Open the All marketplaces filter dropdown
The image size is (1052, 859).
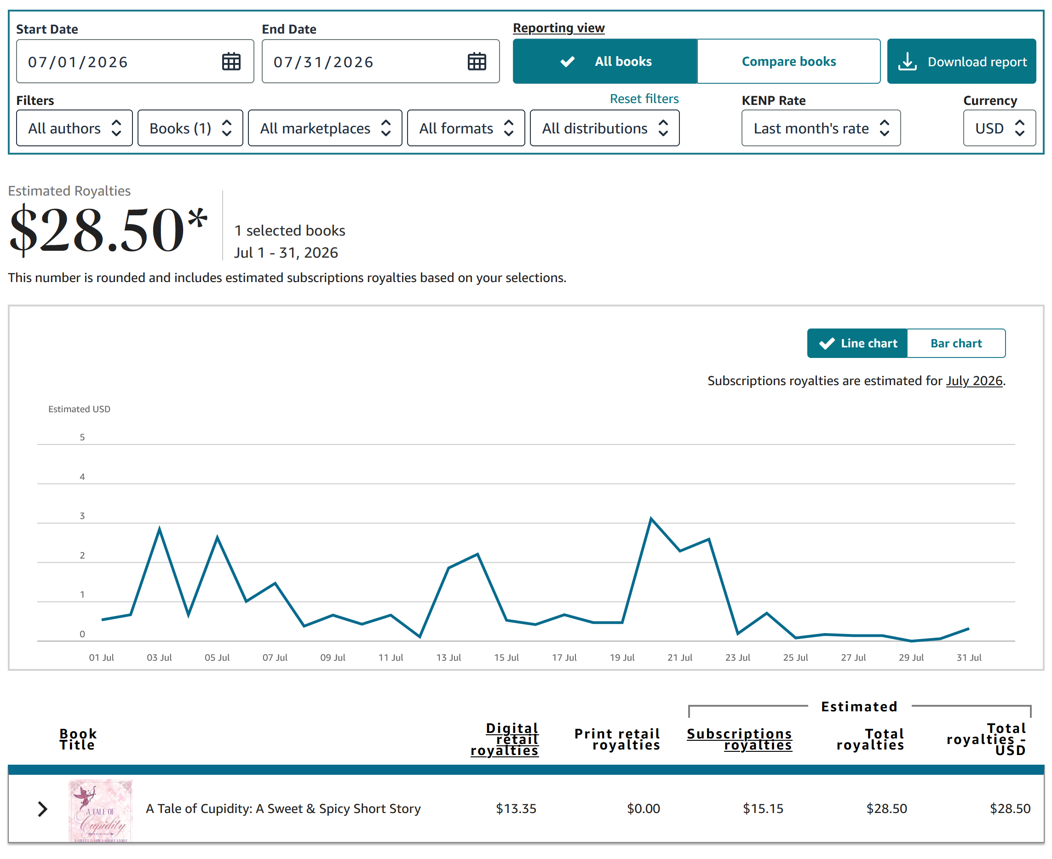tap(325, 128)
